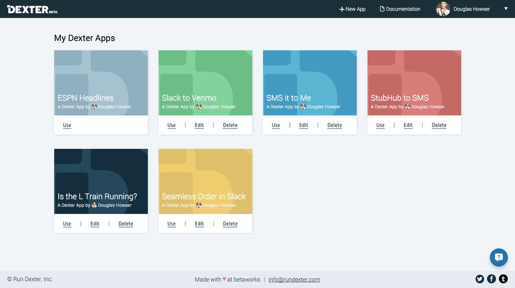Click Made with heart at betaworks text
Viewport: 515px width, 288px height.
(227, 279)
